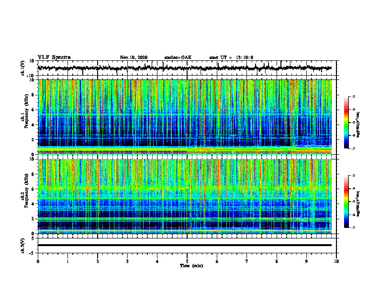Click the "0" tick on Time axis
The width and height of the screenshot is (379, 293).
pyautogui.click(x=38, y=261)
